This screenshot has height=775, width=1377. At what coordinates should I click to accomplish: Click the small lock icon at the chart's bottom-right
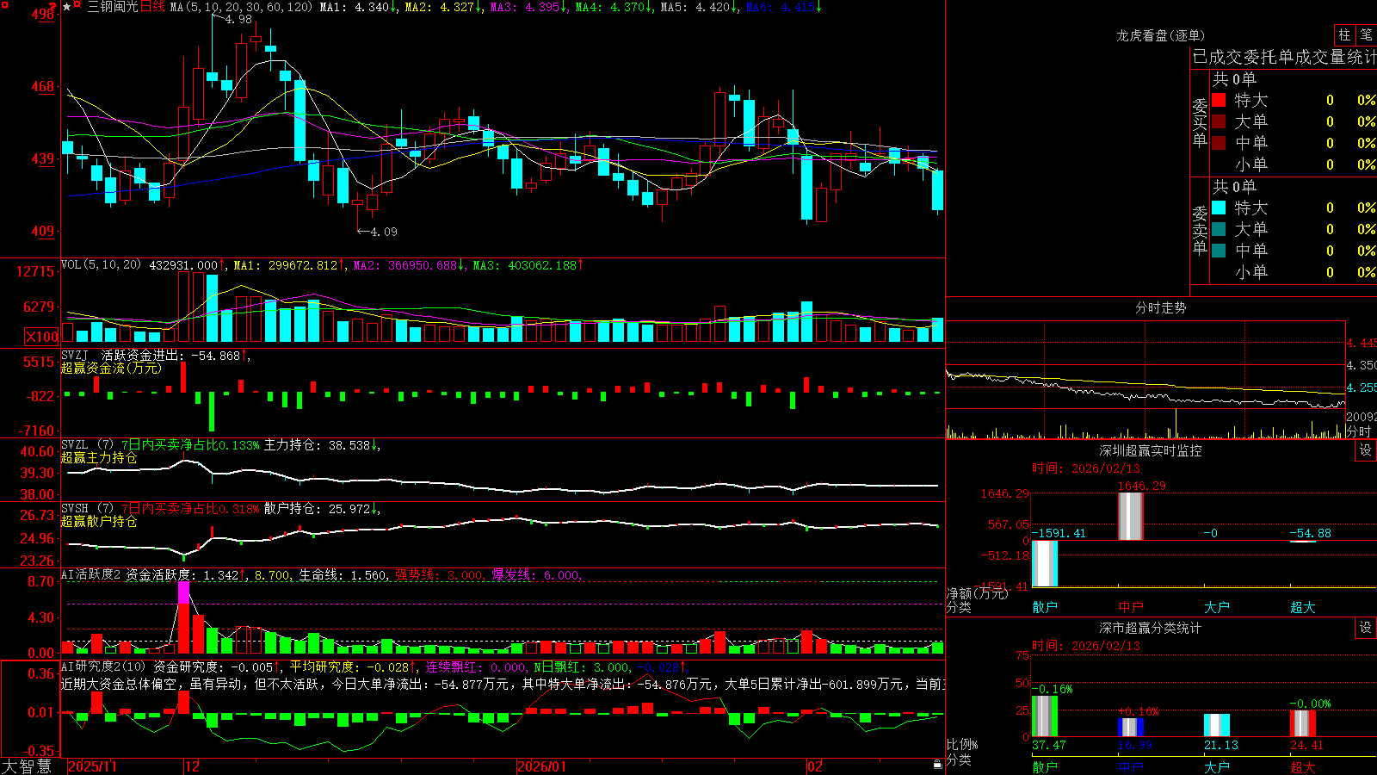coord(938,765)
